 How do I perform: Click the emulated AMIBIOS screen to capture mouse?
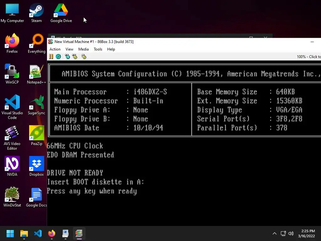pos(184,143)
